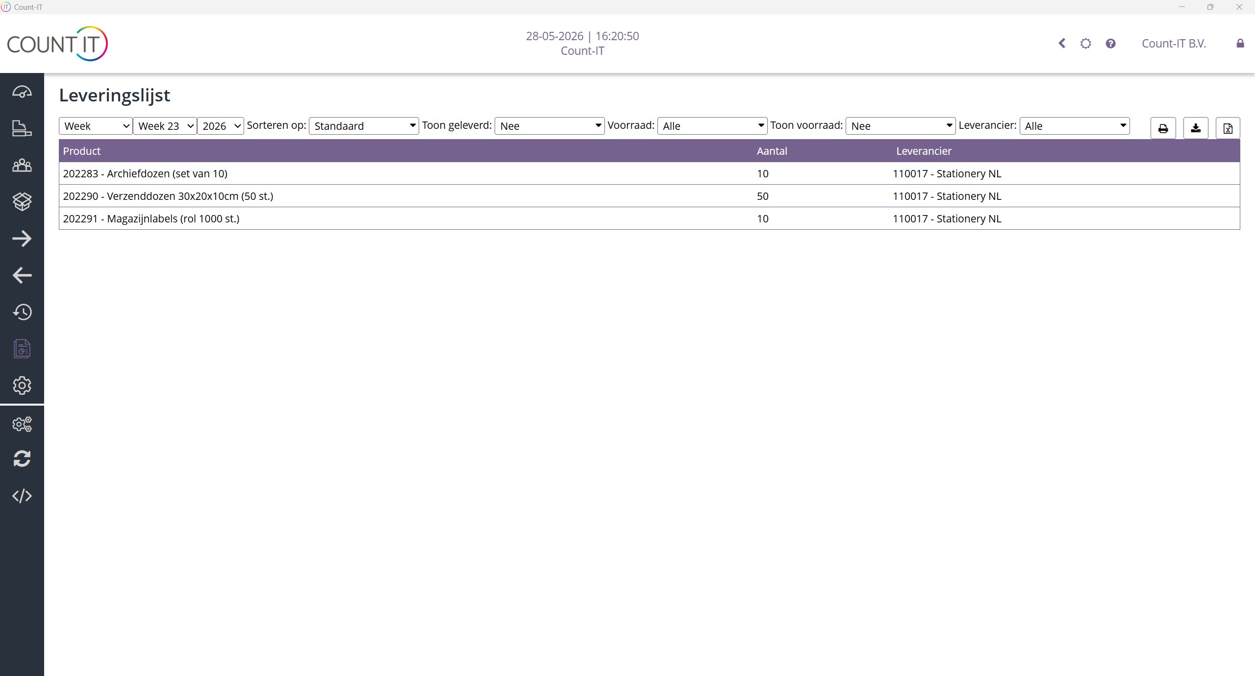Click the sync refresh icon in sidebar
Image resolution: width=1255 pixels, height=676 pixels.
point(22,459)
